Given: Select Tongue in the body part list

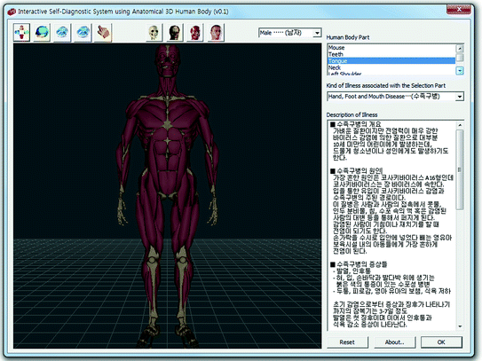Looking at the screenshot, I should 391,61.
